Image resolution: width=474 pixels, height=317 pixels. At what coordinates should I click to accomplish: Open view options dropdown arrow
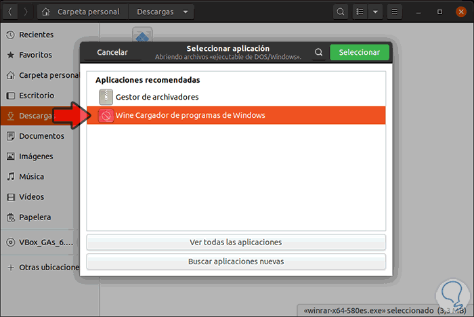375,12
